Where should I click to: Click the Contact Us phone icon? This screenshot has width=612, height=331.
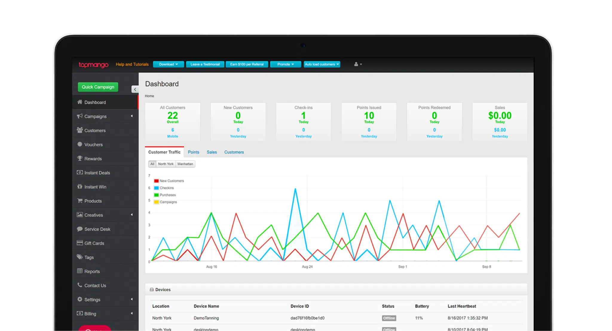click(x=79, y=285)
